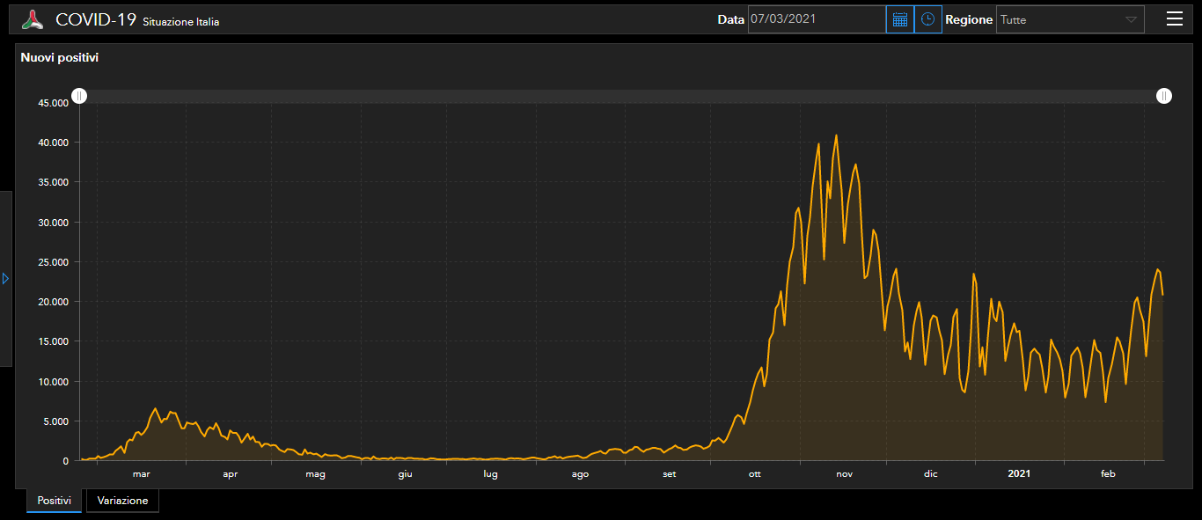Click the COVID-19 header title text
The width and height of the screenshot is (1202, 520).
[x=96, y=19]
